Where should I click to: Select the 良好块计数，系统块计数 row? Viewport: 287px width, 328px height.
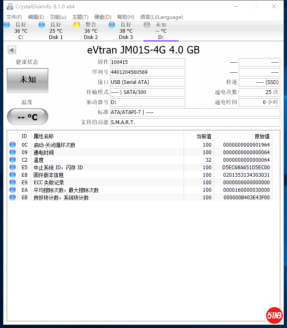tap(140, 198)
